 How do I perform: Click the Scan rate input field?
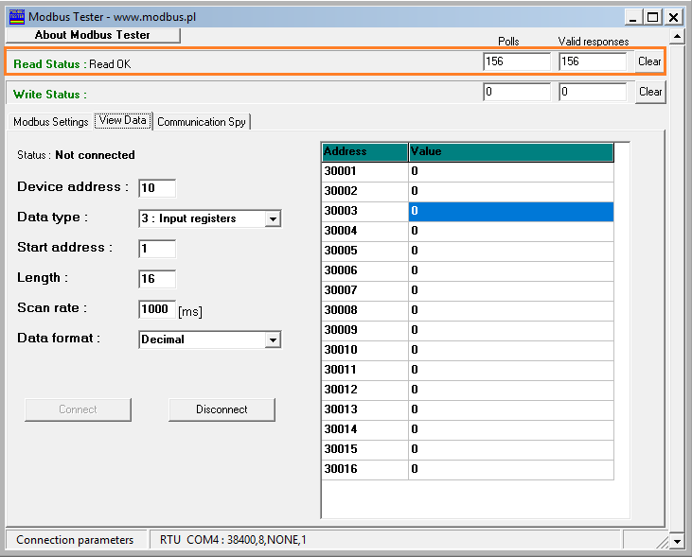157,309
